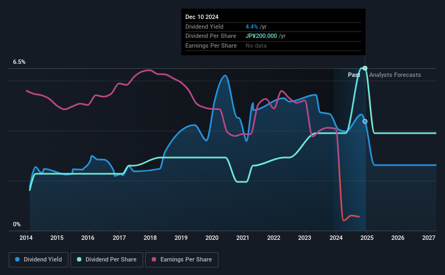Click the teal Dividend Per Share legend dot
Image resolution: width=445 pixels, height=275 pixels.
79,259
